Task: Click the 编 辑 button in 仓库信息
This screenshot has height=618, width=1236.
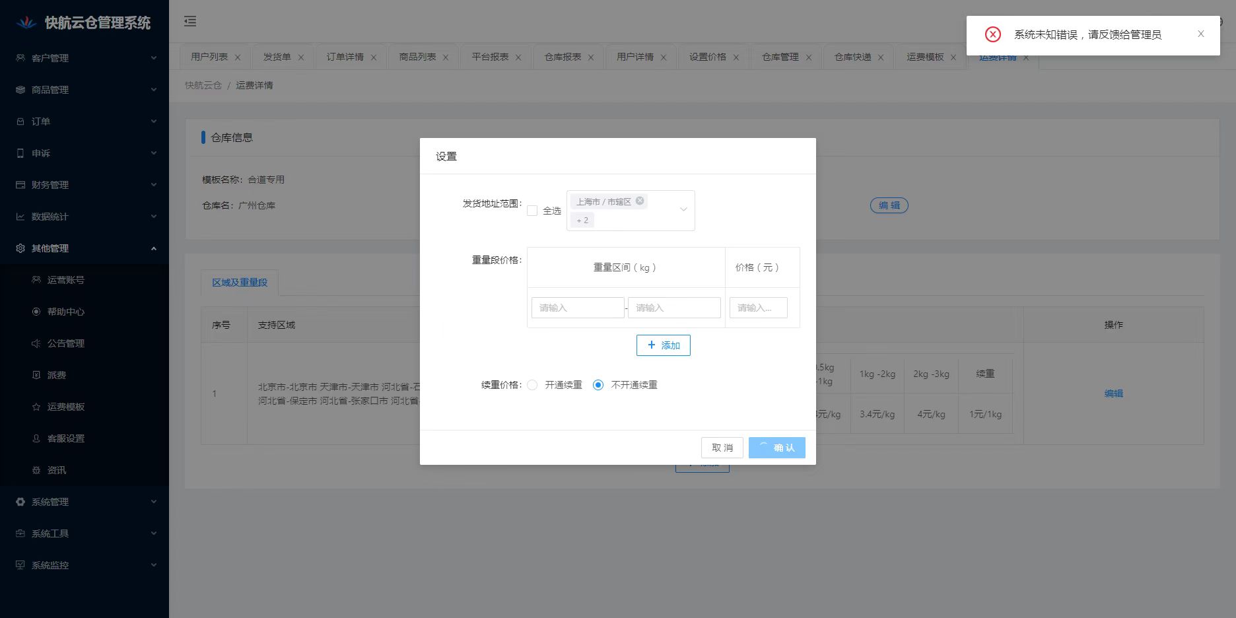Action: (x=889, y=205)
